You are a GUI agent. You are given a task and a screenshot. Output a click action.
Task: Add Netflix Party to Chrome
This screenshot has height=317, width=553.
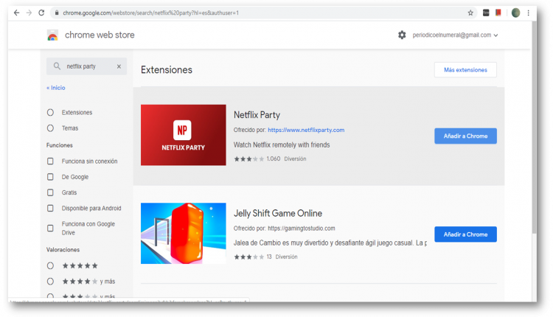coord(465,136)
